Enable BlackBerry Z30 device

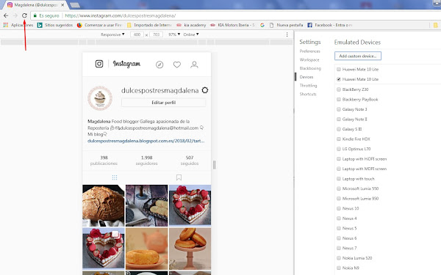click(339, 89)
